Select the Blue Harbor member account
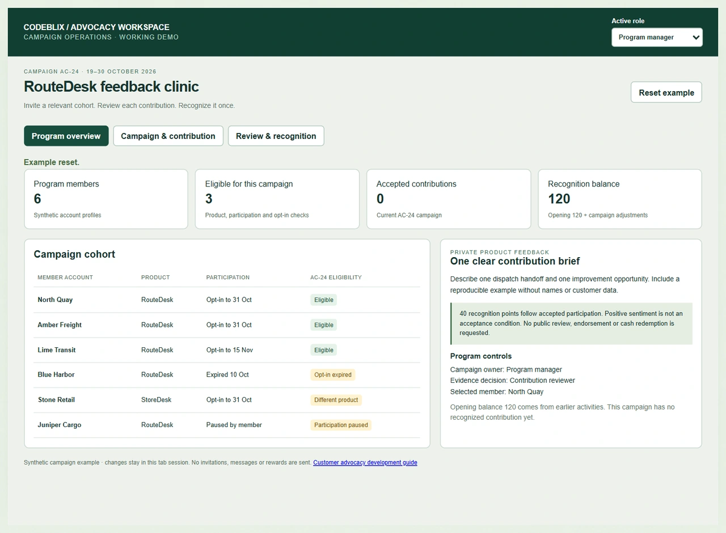 point(56,374)
